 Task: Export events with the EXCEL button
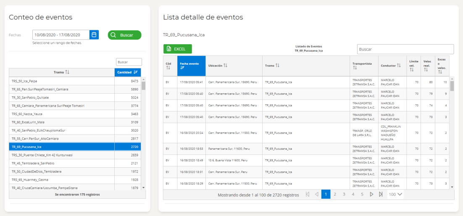(x=177, y=49)
